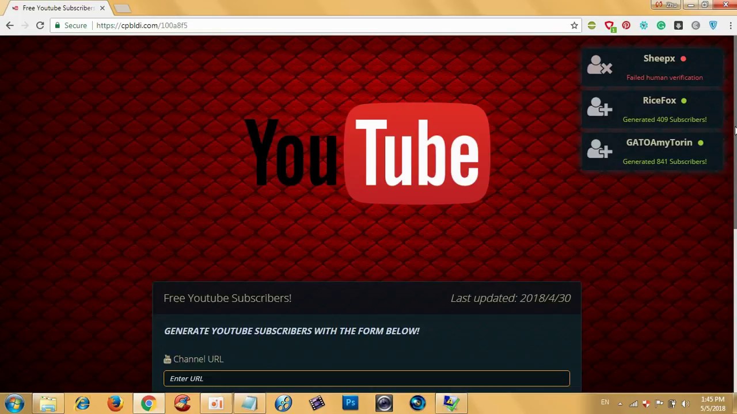This screenshot has width=737, height=414.
Task: Open the camera recorder app in taskbar
Action: click(x=383, y=403)
